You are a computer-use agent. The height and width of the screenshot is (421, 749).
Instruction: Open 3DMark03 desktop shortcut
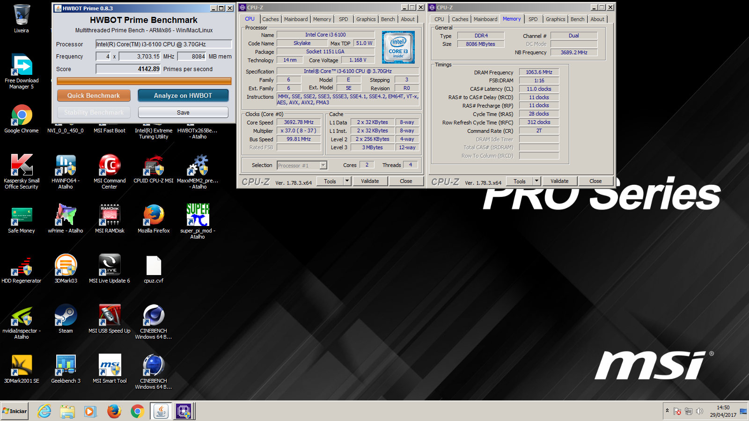[66, 269]
